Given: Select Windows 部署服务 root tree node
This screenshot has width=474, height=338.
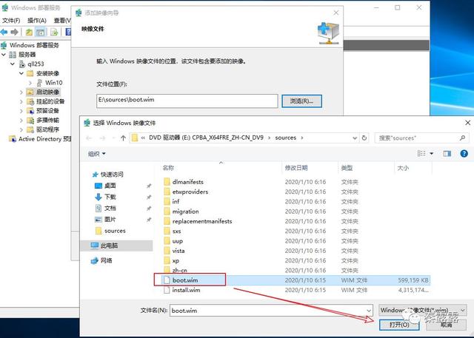Looking at the screenshot, I should click(30, 45).
